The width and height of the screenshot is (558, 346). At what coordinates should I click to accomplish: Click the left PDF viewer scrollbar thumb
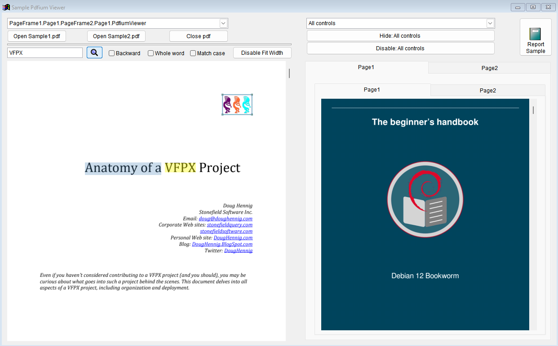pos(289,73)
